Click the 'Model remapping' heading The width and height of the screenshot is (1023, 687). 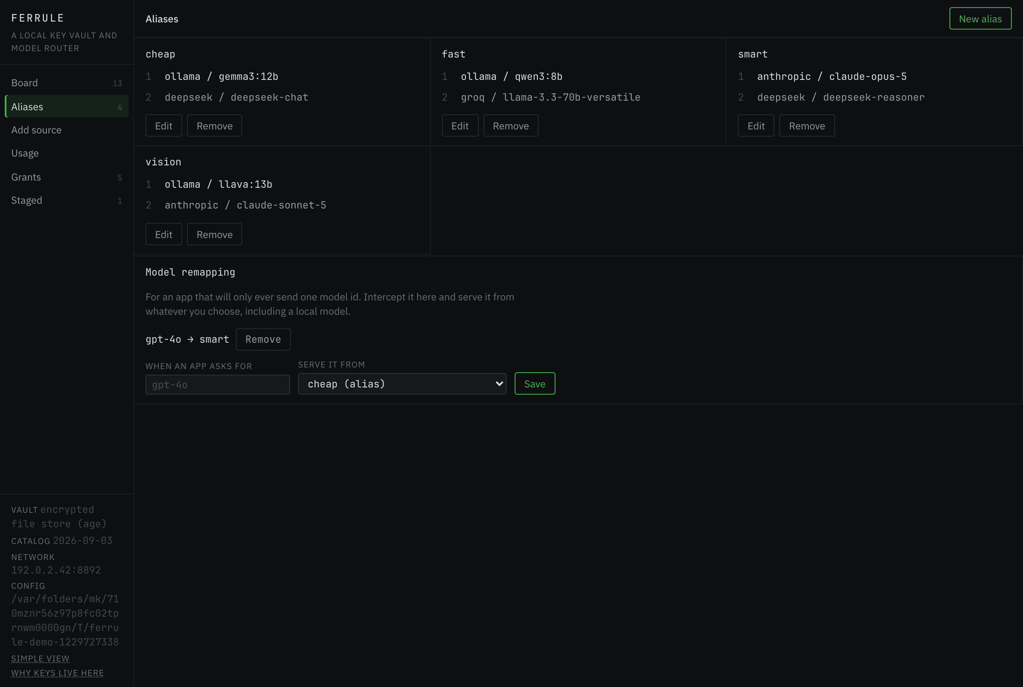[190, 272]
